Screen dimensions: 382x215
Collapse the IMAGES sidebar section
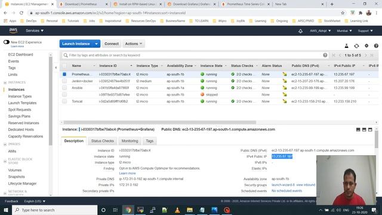[x=5, y=145]
